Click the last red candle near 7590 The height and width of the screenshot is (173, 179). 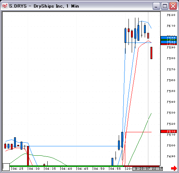(151, 53)
